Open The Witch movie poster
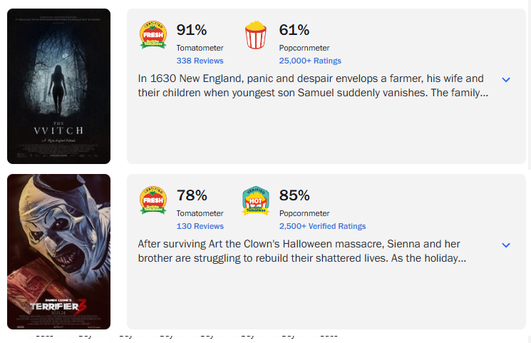 59,86
